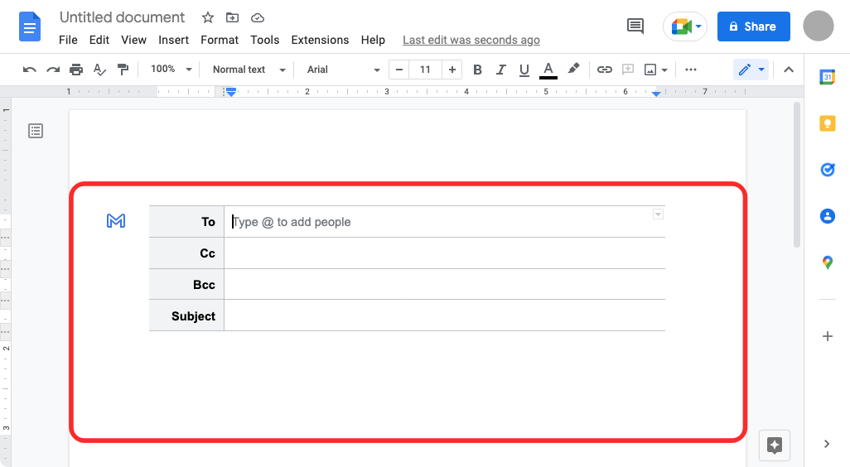Open comment history icon
The image size is (850, 467).
point(635,26)
